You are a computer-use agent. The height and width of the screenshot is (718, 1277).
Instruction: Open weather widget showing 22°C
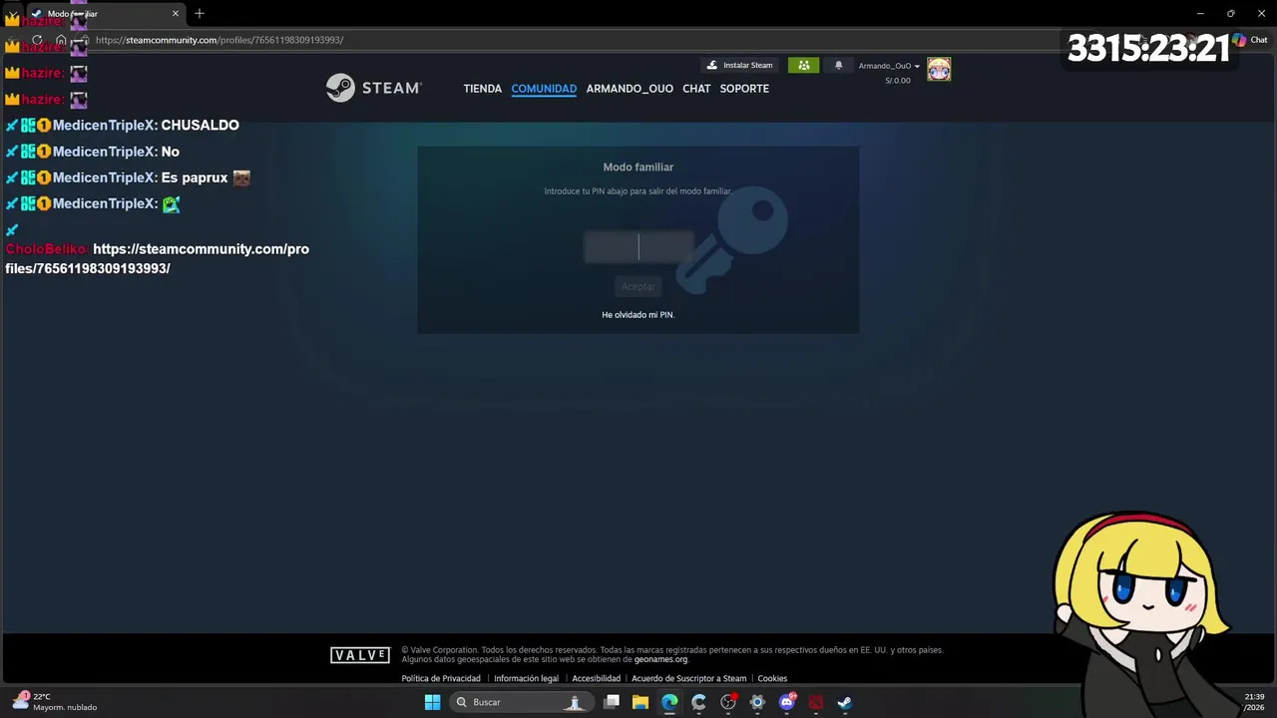click(x=54, y=702)
